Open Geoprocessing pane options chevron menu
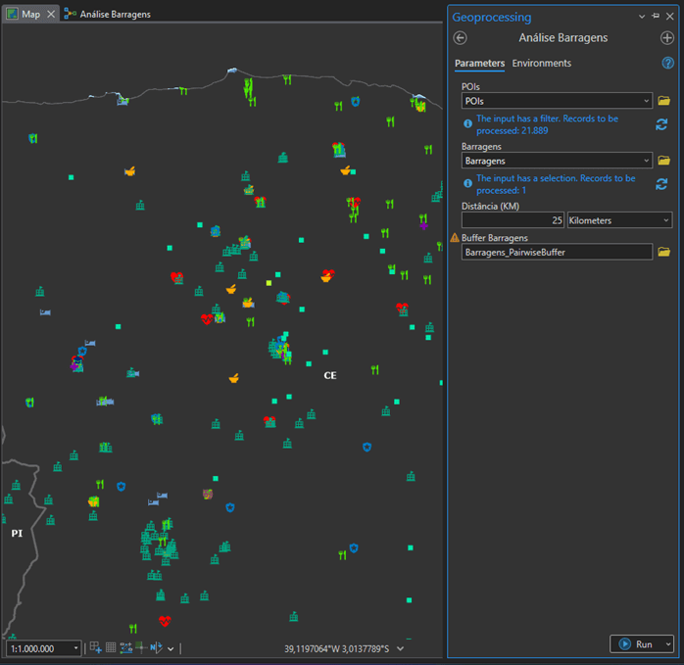 coord(642,17)
